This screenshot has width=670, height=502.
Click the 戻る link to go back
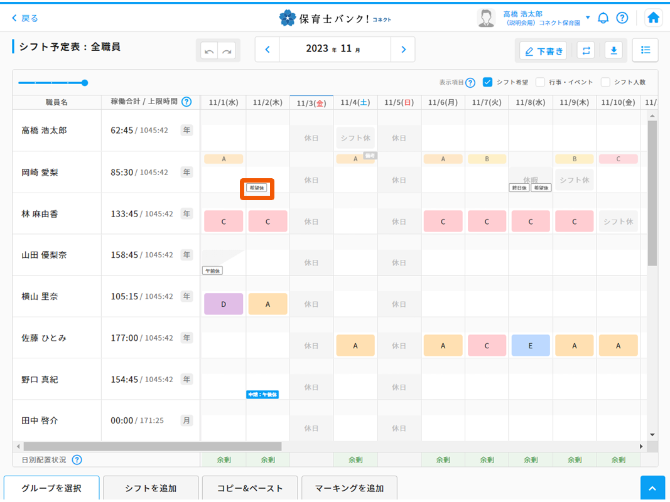point(24,18)
